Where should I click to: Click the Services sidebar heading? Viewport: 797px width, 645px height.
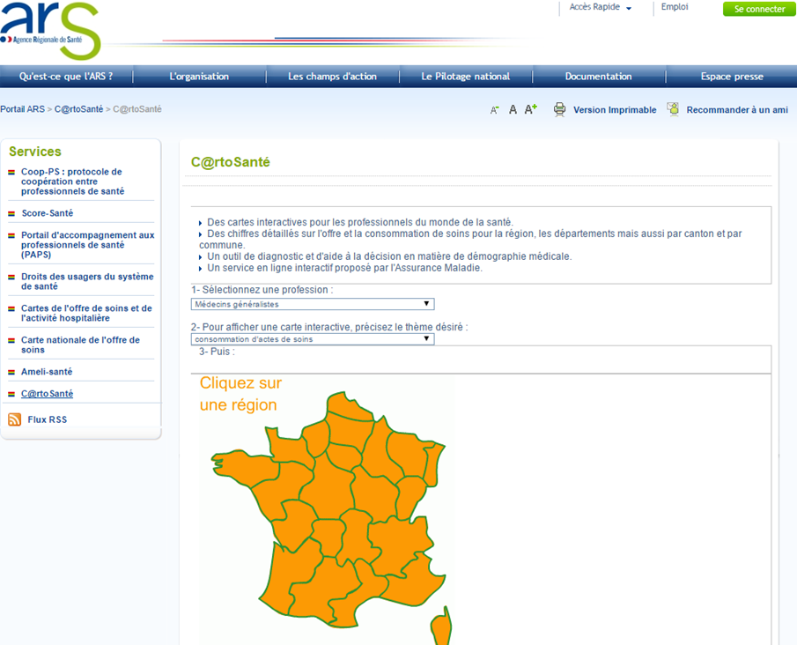(x=35, y=152)
